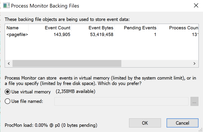This screenshot has width=203, height=132.
Task: Select Use virtual memory radio button
Action: [8, 92]
